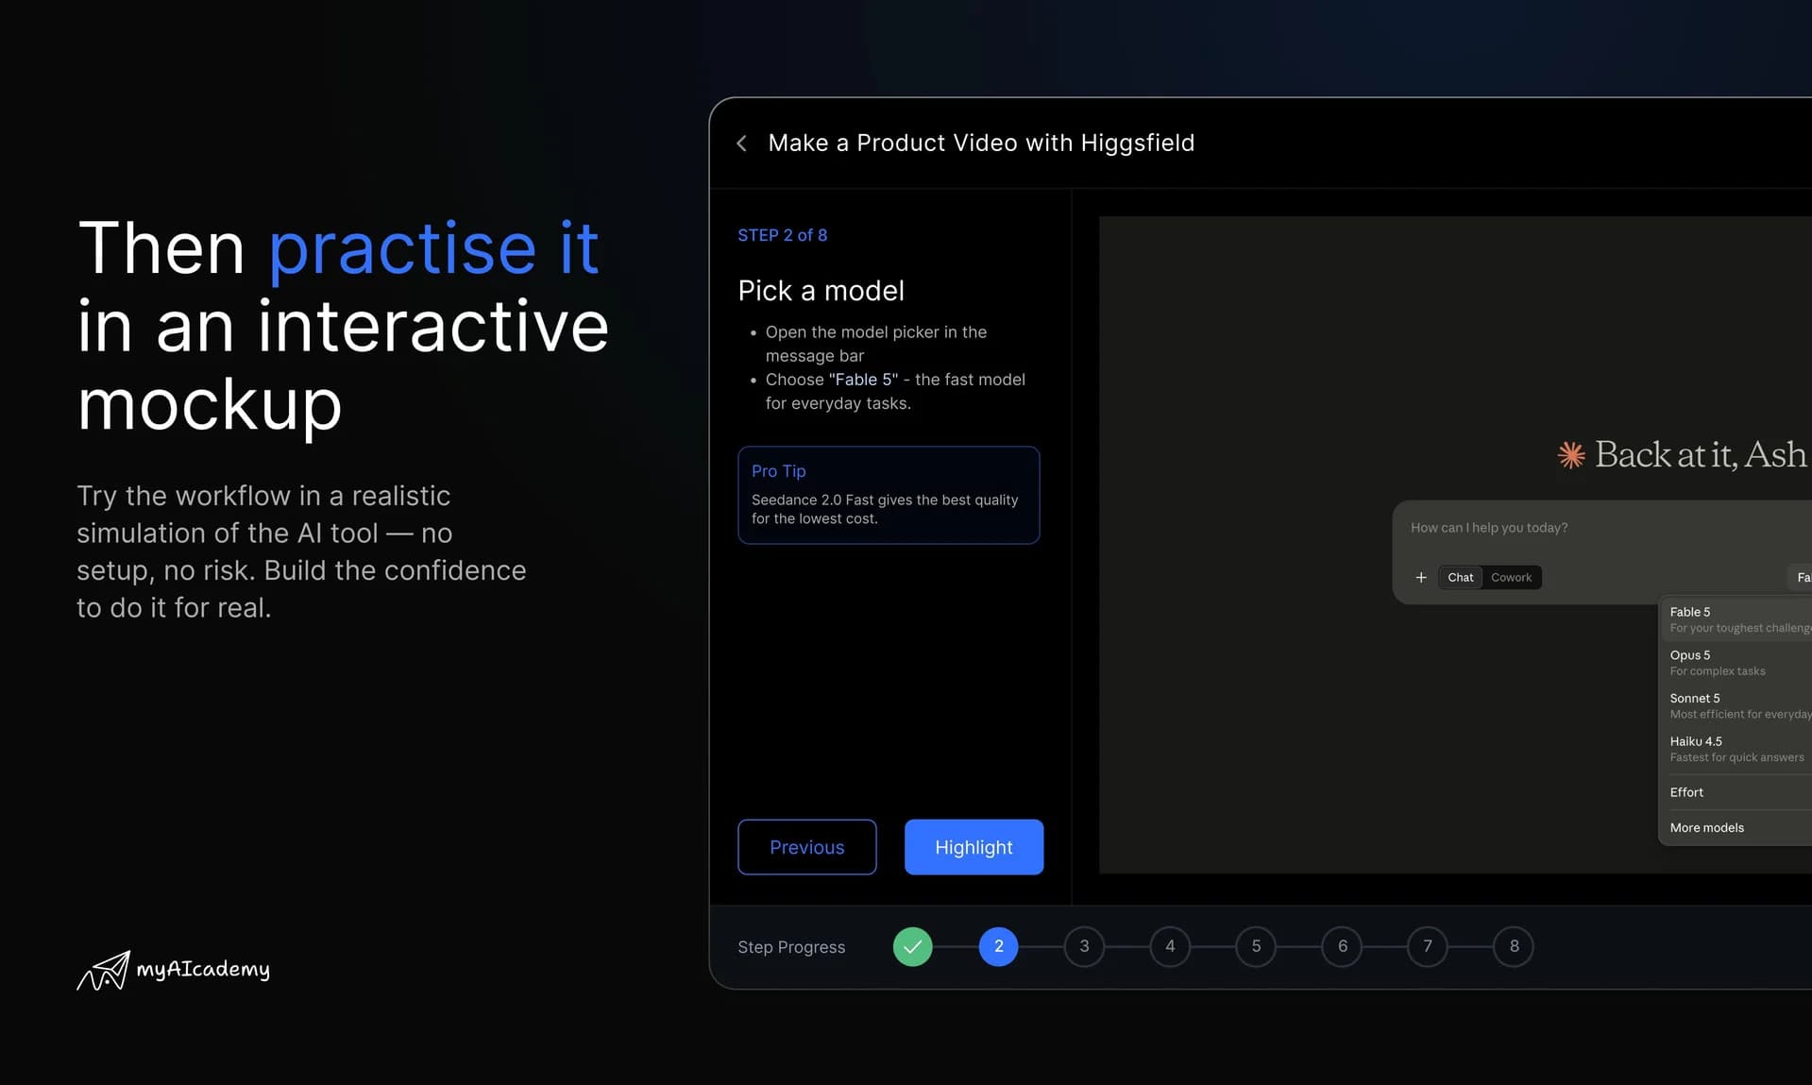Jump to step 7 in Step Progress
This screenshot has width=1812, height=1085.
click(1428, 946)
